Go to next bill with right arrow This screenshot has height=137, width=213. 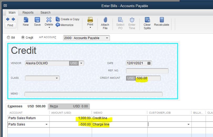(13, 19)
